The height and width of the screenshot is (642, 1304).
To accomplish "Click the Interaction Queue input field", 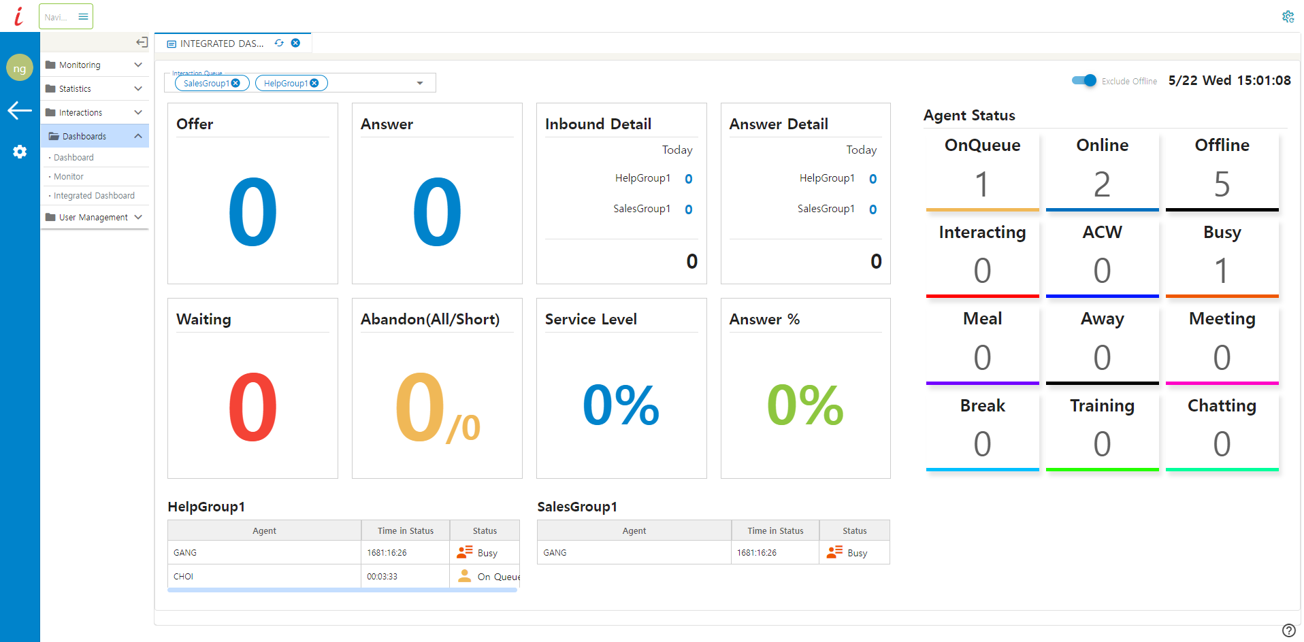I will (300, 83).
